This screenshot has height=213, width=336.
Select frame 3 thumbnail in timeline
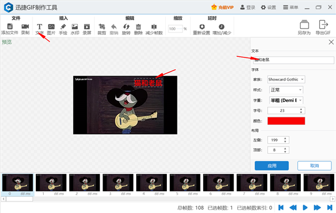pos(118,183)
